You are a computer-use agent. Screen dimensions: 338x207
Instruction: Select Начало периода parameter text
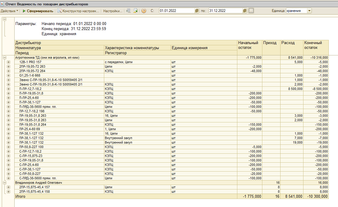(74, 24)
